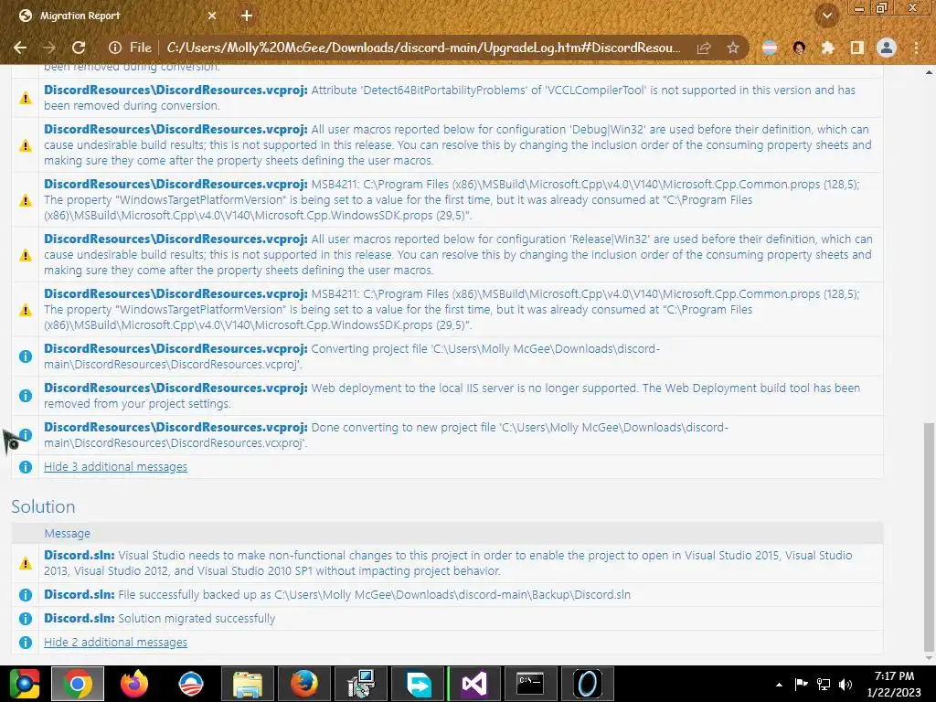Switch to Visual Studio in the taskbar
This screenshot has width=936, height=702.
(x=474, y=684)
